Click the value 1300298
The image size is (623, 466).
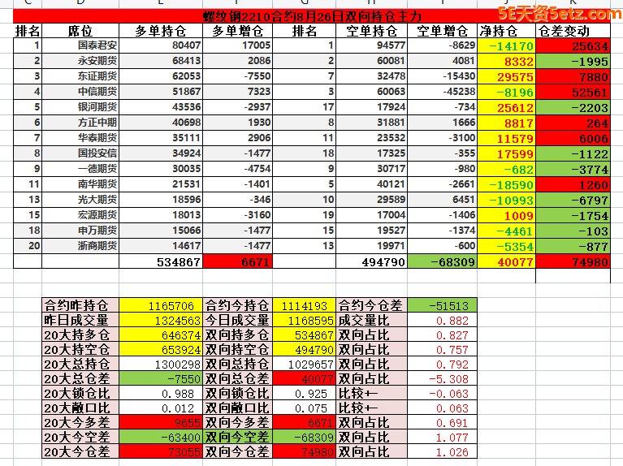[161, 364]
